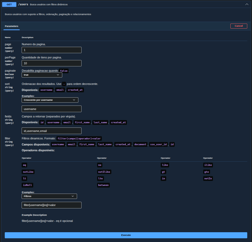252x242 pixels.
Task: Click the 'notIlike' operator tag
Action: pyautogui.click(x=104, y=172)
